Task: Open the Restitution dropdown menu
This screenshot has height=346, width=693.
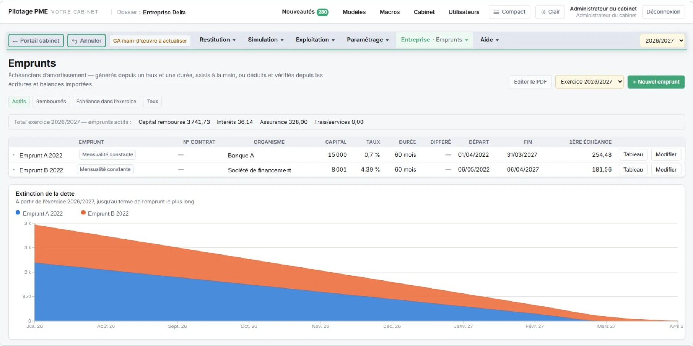Action: 218,40
